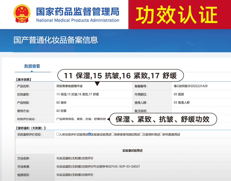Image resolution: width=231 pixels, height=181 pixels.
Task: Click the 【基本信息】 section header
Action: [23, 79]
